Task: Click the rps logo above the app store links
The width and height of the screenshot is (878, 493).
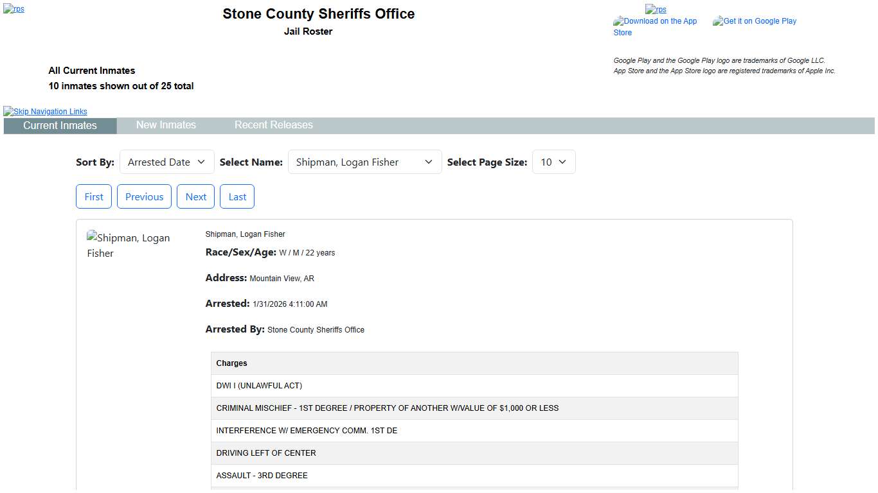Action: (x=656, y=10)
